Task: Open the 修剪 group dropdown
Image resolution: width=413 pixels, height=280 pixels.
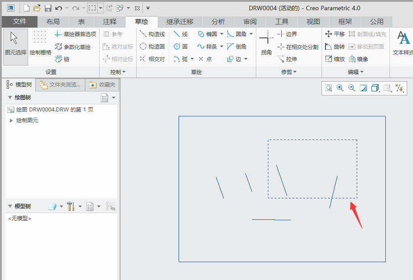Action: [289, 72]
